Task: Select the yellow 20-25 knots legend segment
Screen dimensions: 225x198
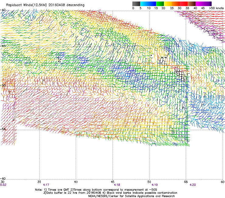Action: tap(168, 4)
